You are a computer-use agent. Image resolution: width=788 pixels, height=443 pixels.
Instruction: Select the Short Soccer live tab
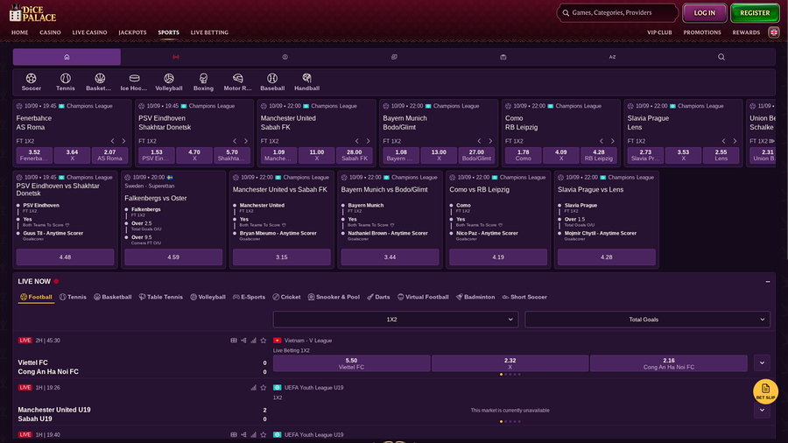pyautogui.click(x=524, y=298)
